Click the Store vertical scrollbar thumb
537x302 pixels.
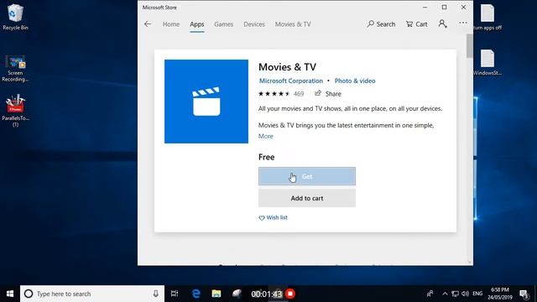(x=470, y=46)
